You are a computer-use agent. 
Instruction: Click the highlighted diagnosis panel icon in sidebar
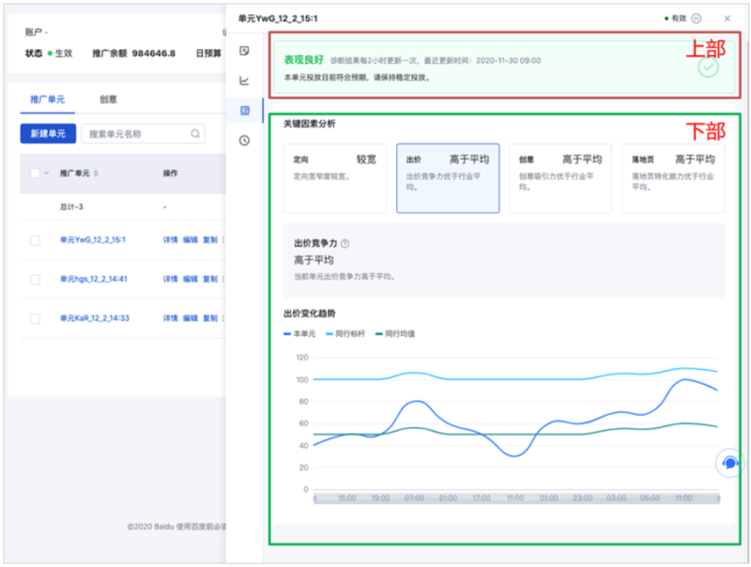244,110
